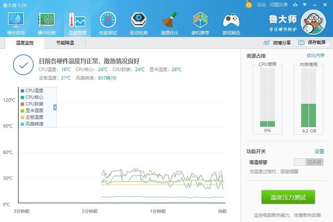333x222 pixels.
Task: Click the camera icon for 保存截屏
Action: pos(301,43)
